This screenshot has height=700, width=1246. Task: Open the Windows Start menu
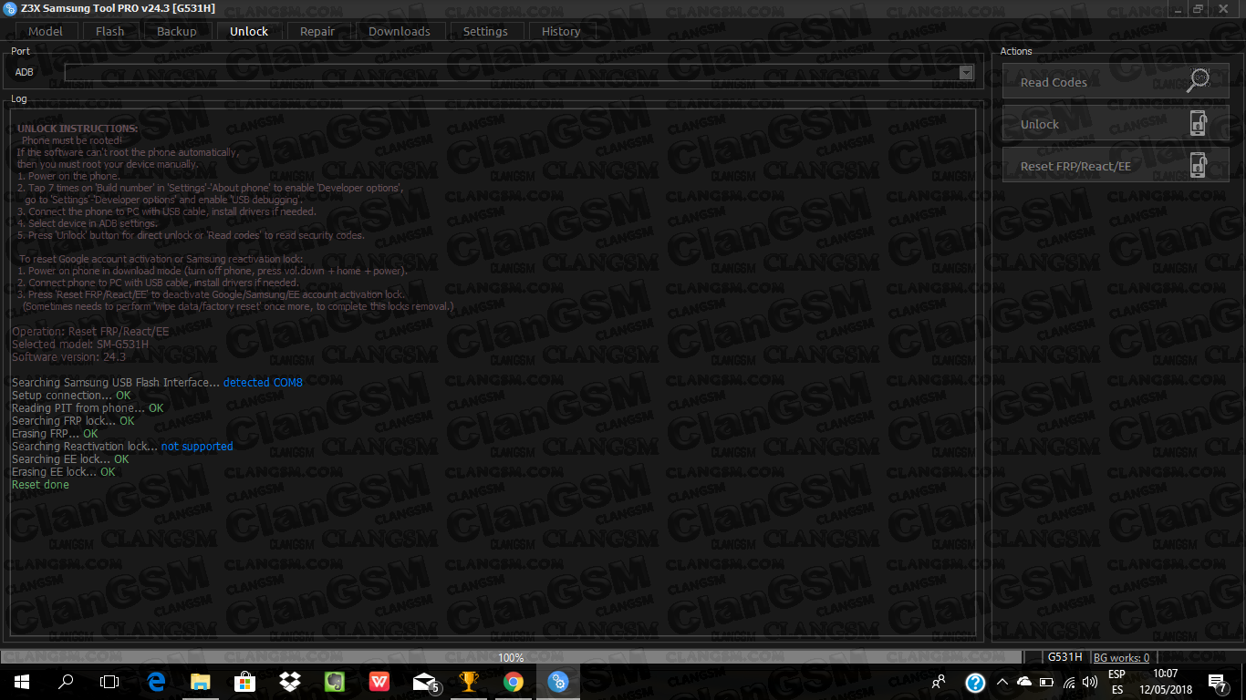point(22,682)
